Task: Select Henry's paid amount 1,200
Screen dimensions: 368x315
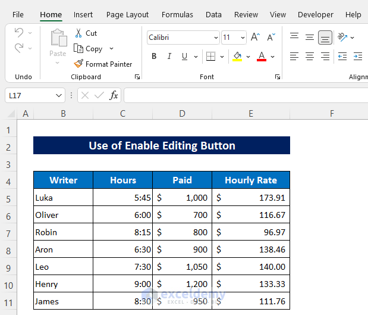Action: click(x=182, y=284)
